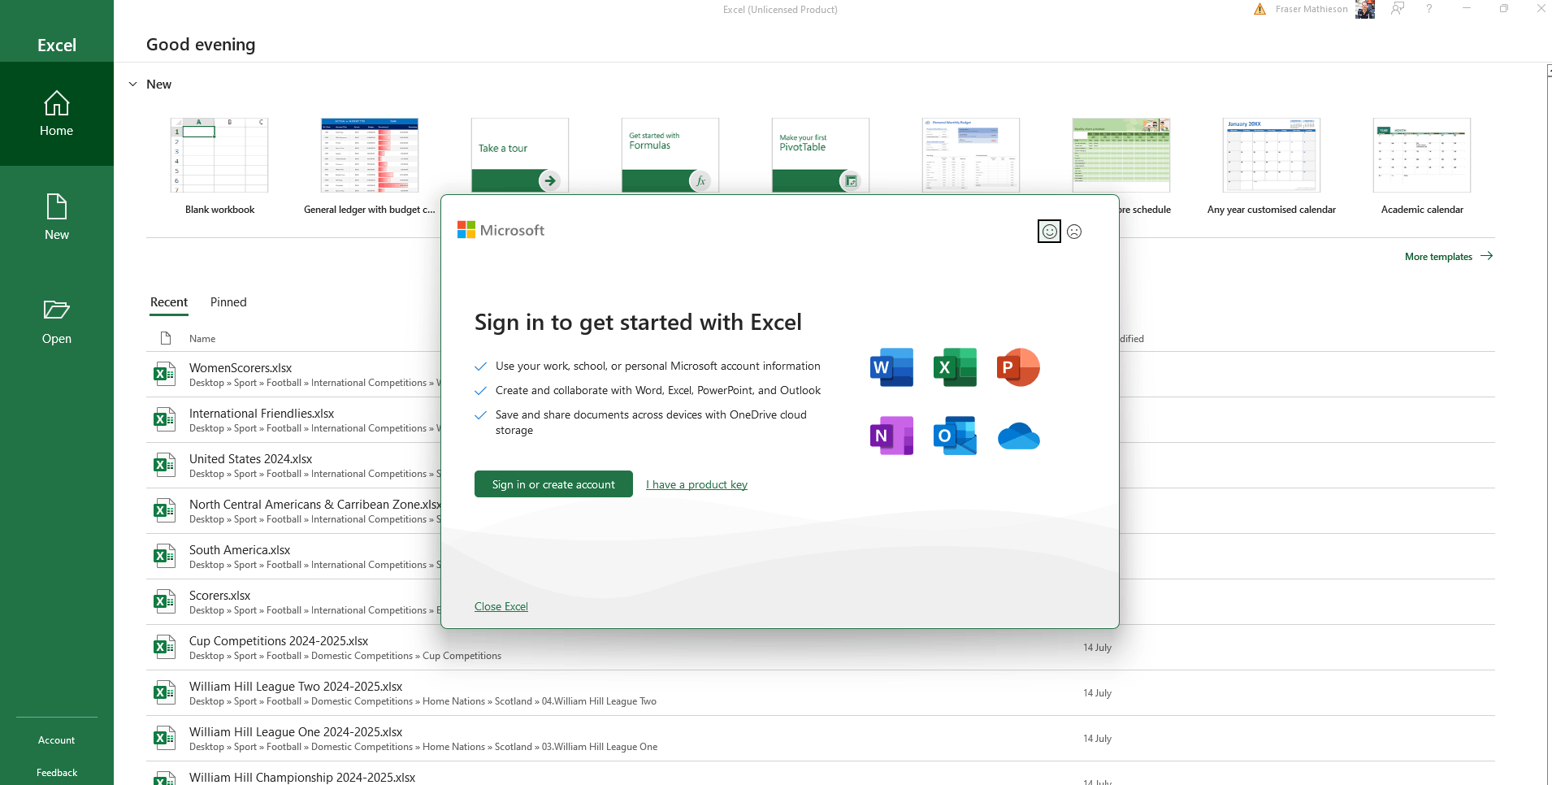
Task: Click the warning triangle icon in title bar
Action: 1259,10
